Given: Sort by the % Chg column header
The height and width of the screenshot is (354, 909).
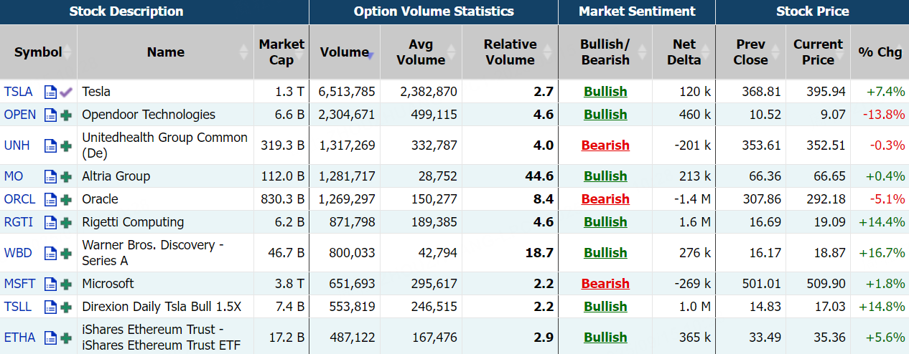Looking at the screenshot, I should tap(880, 52).
